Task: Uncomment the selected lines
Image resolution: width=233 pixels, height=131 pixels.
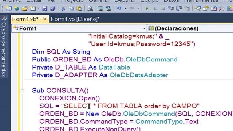Action: coord(108,8)
